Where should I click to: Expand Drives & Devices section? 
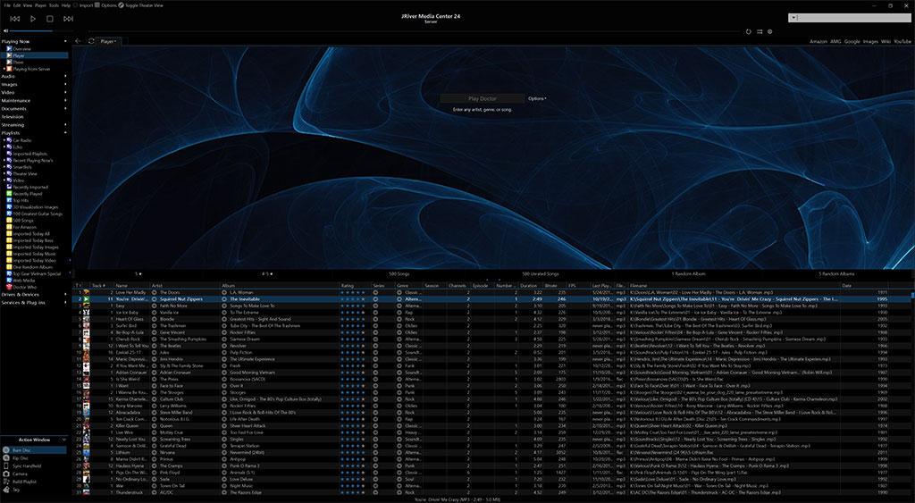coord(65,295)
